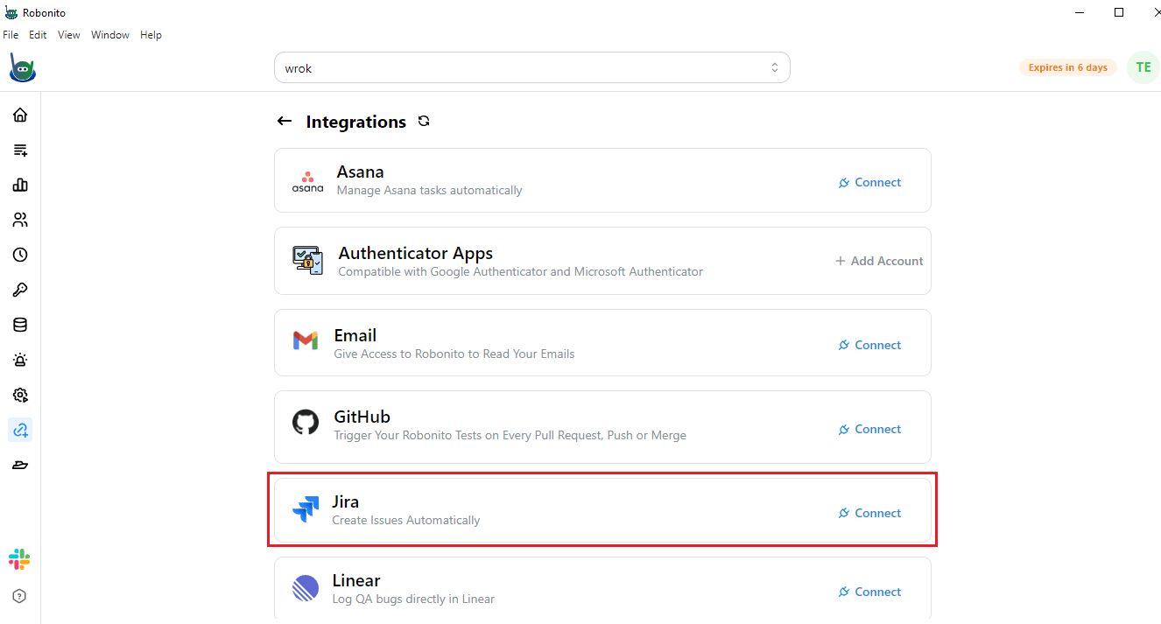Maximize the Robonito window

[x=1119, y=12]
